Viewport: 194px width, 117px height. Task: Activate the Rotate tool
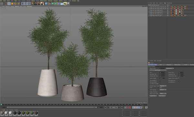tap(15, 4)
